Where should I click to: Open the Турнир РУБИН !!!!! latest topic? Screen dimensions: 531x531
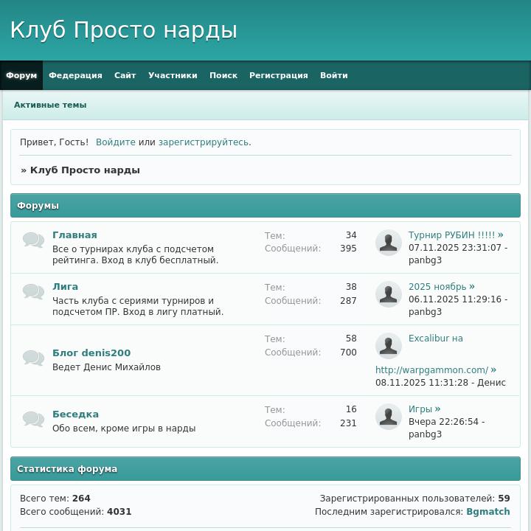click(452, 235)
